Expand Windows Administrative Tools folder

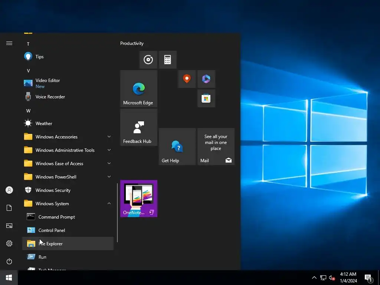point(68,150)
